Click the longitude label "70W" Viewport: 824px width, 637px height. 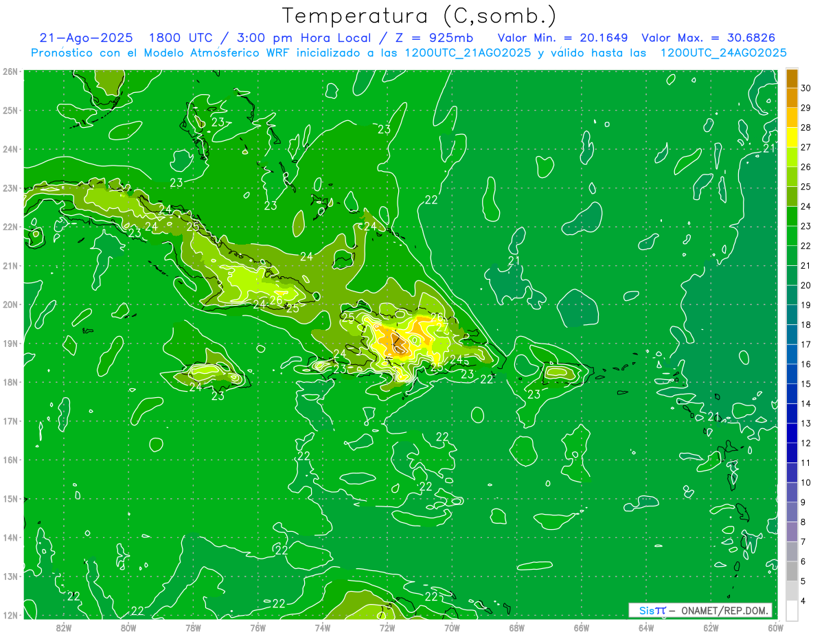coord(452,627)
